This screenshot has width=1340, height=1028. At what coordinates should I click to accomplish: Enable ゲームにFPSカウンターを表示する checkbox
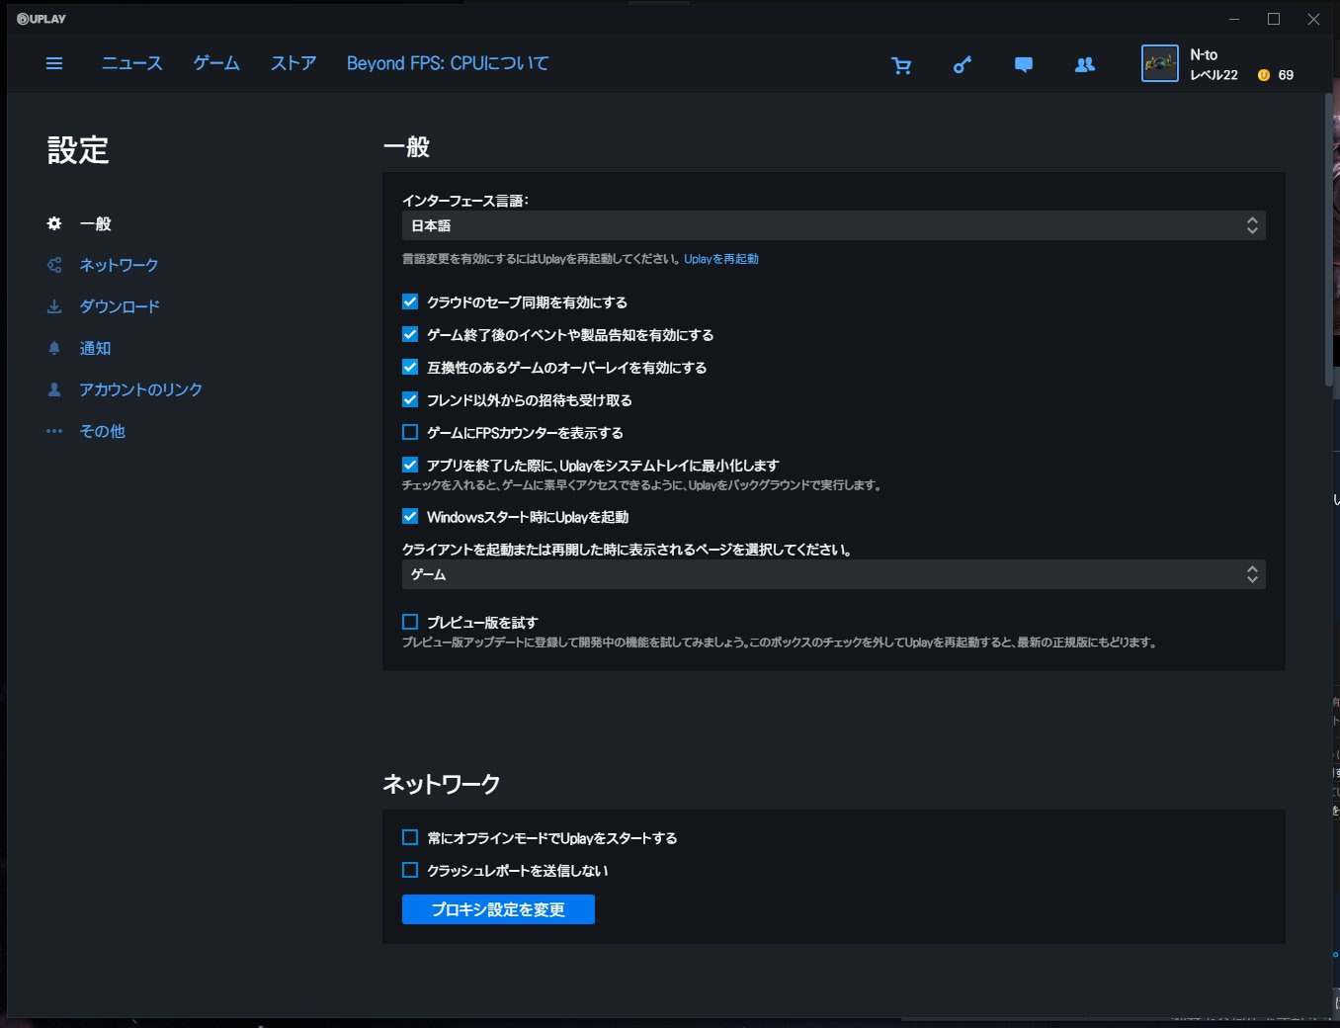410,432
